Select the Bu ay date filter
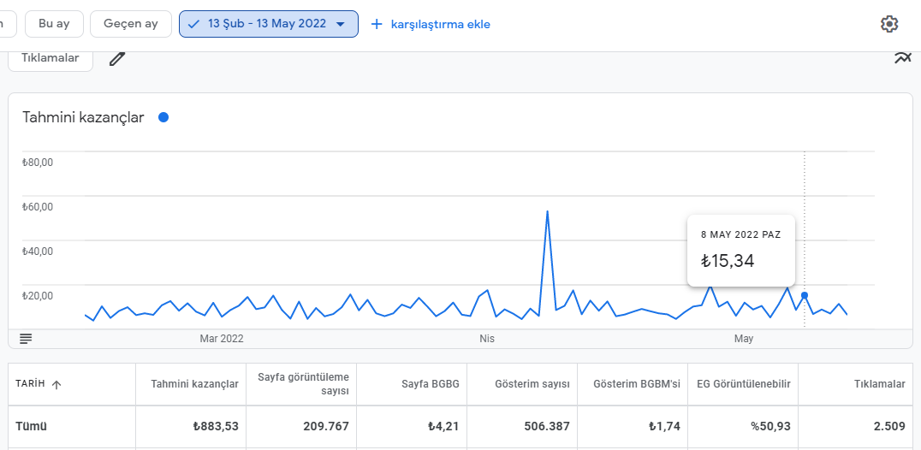Viewport: 921px width, 450px height. [54, 24]
